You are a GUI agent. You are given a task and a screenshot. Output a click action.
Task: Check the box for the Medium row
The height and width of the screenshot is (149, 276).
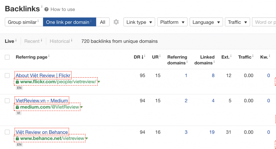[x=7, y=101]
